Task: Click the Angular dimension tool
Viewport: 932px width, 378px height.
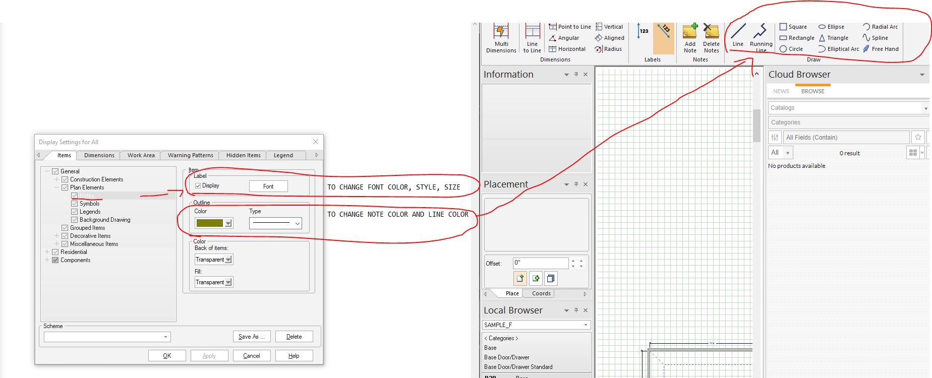Action: coord(564,38)
